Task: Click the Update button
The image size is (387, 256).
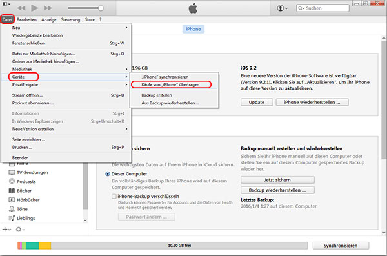Action: [257, 102]
